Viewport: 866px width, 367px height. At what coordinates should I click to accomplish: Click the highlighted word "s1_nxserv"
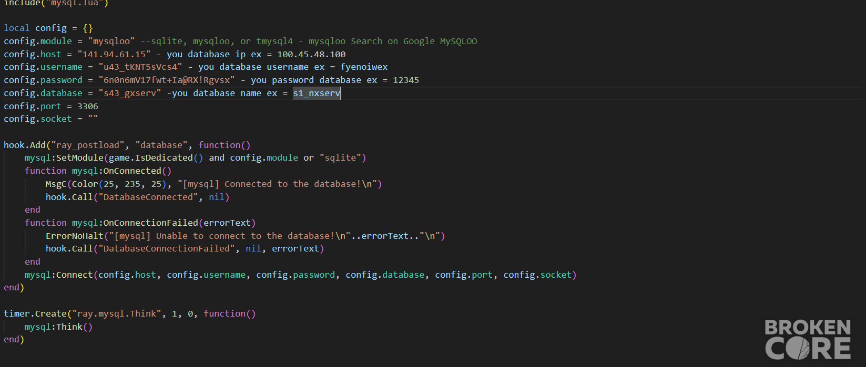coord(317,93)
